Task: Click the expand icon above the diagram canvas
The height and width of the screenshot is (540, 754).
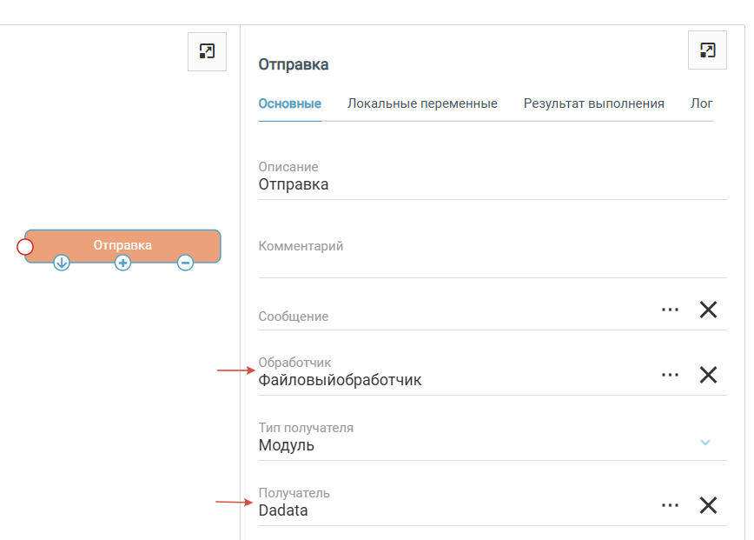Action: tap(207, 51)
